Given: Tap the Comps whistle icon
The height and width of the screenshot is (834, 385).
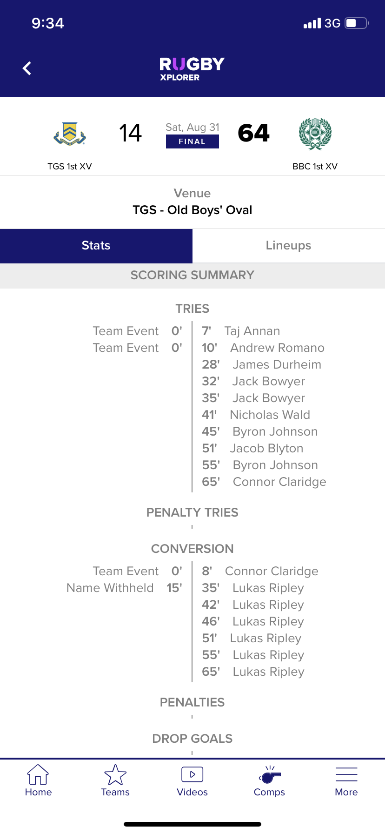Looking at the screenshot, I should [x=270, y=775].
